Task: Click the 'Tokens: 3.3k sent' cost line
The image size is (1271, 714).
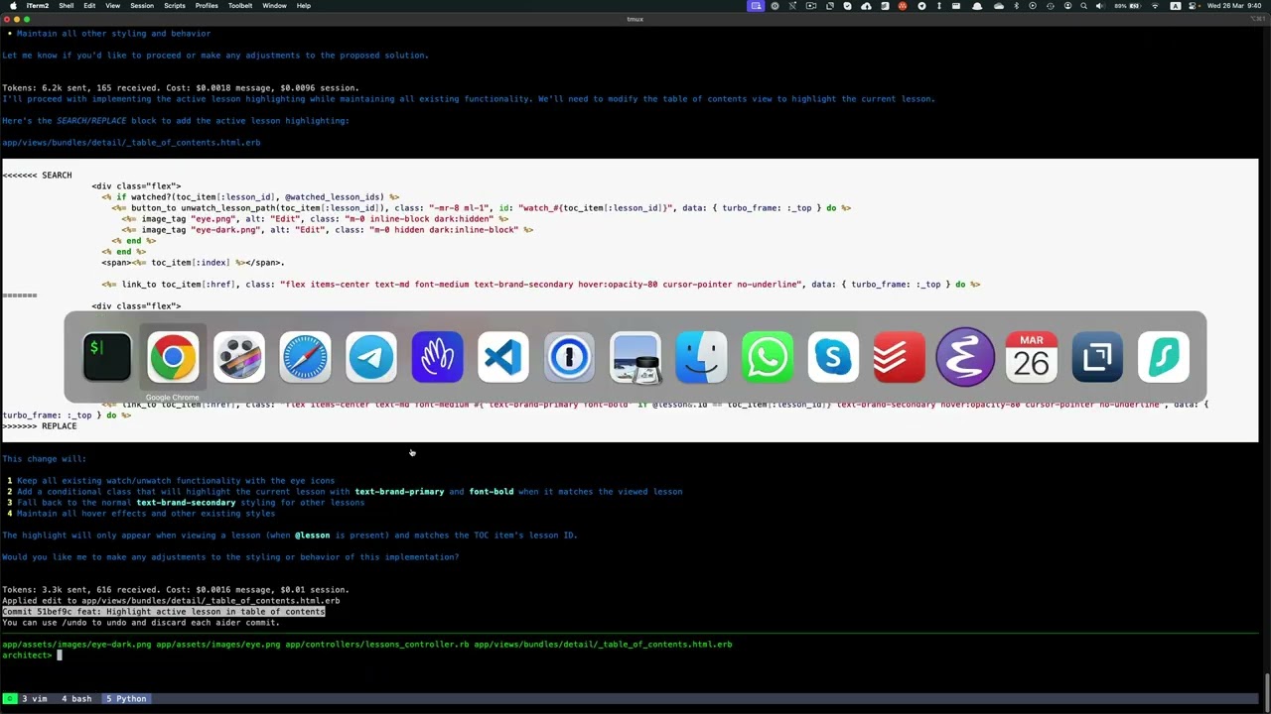Action: 176,590
